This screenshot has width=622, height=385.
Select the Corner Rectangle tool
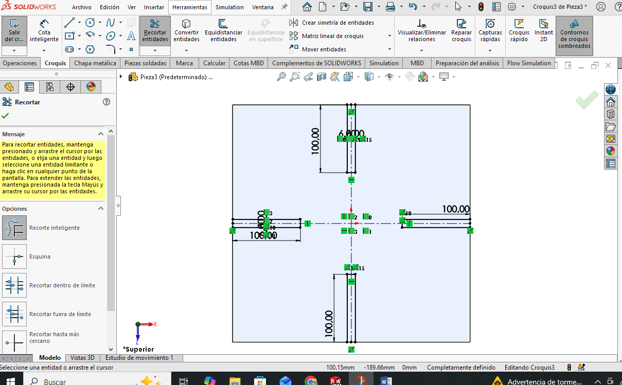(x=69, y=36)
